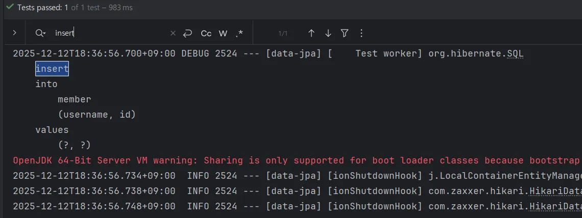Click the 18:36:56.738 INFO log line
Viewport: 582px width, 218px height.
point(296,191)
